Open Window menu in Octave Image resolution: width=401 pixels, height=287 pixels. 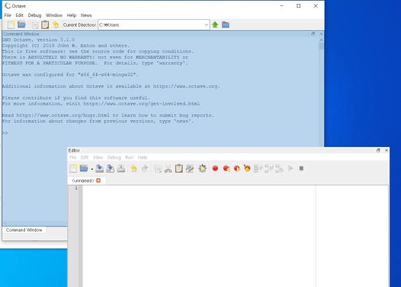(x=54, y=15)
